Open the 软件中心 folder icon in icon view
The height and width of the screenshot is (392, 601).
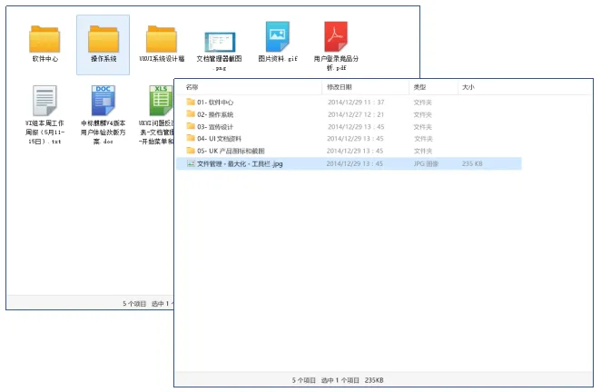click(x=44, y=39)
